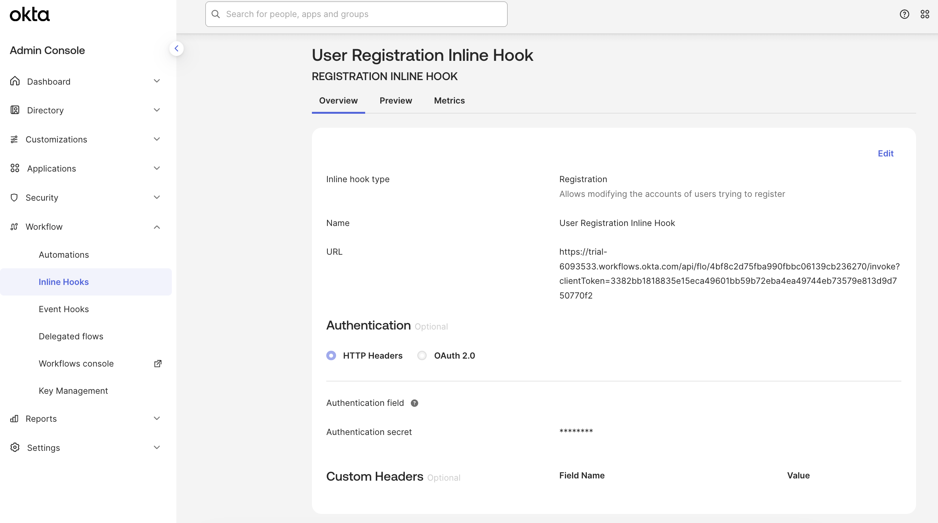The width and height of the screenshot is (938, 523).
Task: Click the Security shield icon
Action: click(x=14, y=198)
